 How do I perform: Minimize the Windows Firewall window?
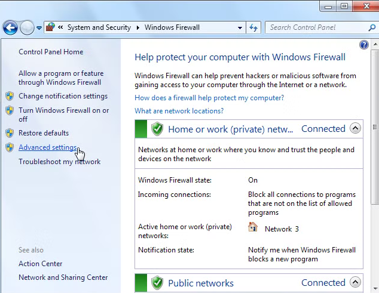pyautogui.click(x=328, y=7)
